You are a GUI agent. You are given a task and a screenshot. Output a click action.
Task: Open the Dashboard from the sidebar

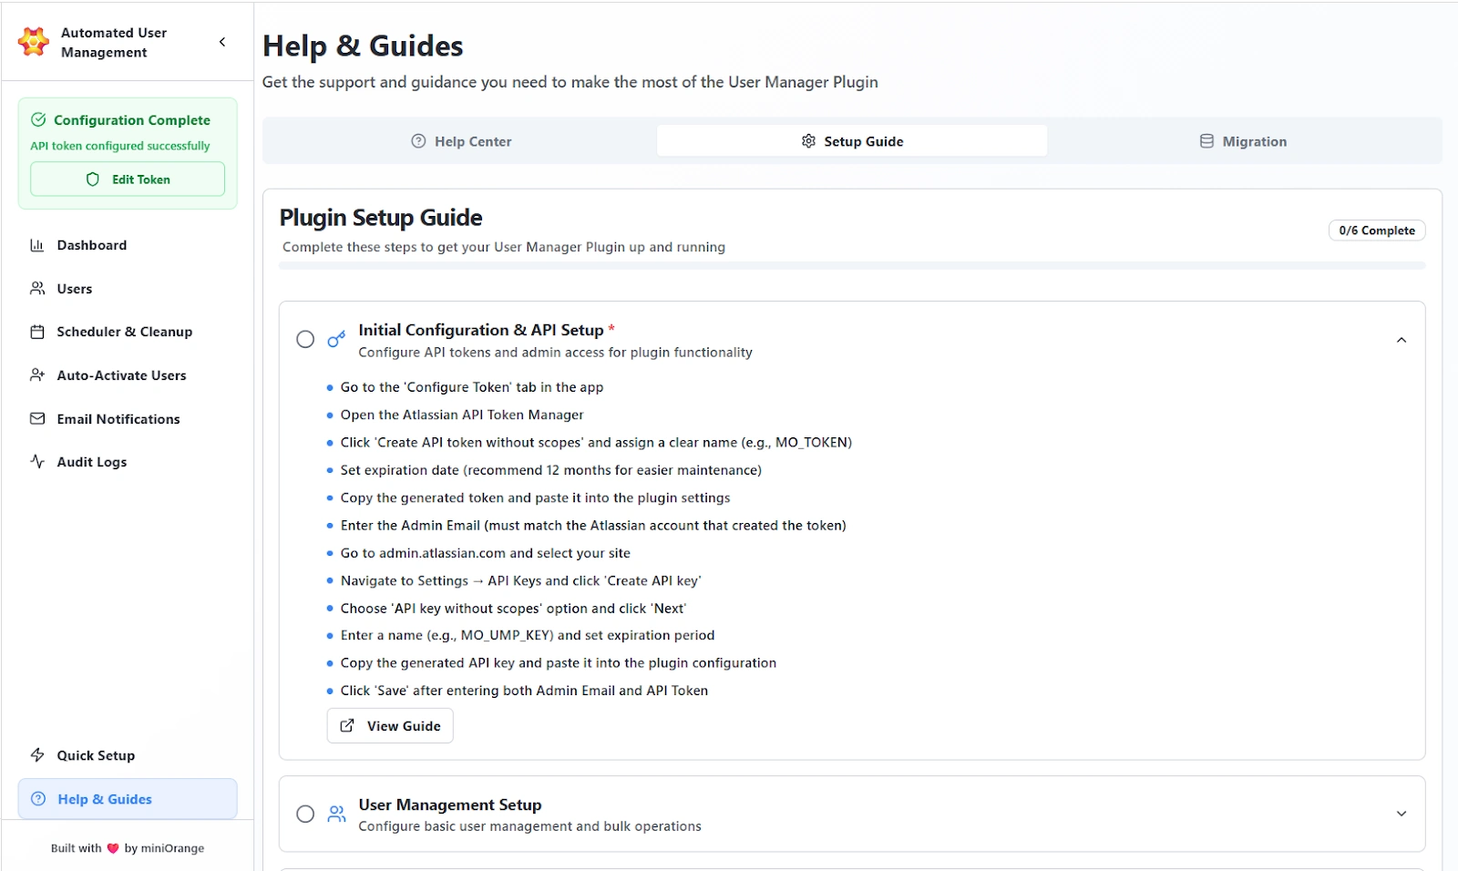pyautogui.click(x=37, y=244)
